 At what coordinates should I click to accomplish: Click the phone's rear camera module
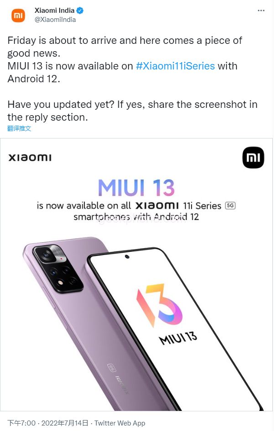[58, 269]
